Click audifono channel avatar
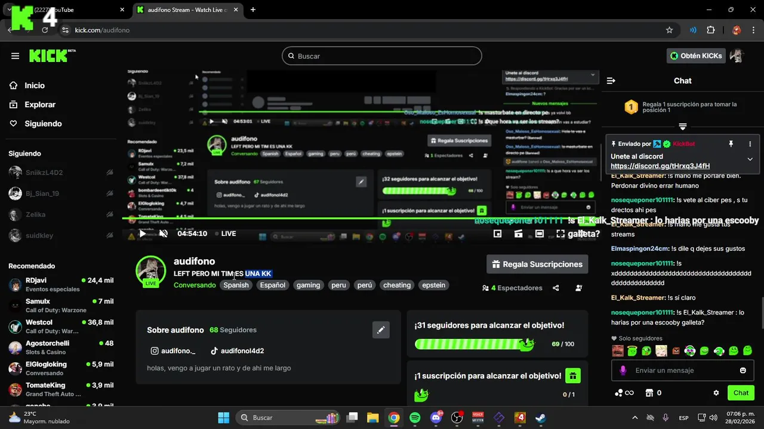The width and height of the screenshot is (764, 429). click(150, 271)
